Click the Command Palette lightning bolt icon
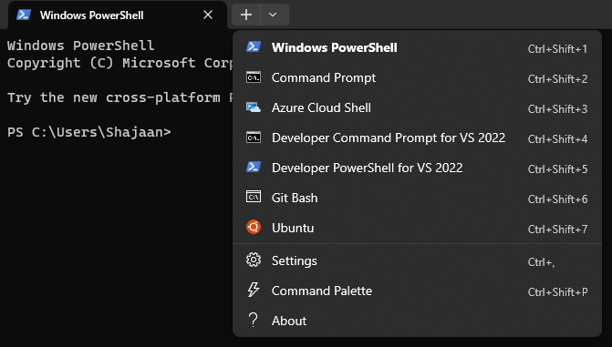 (254, 290)
